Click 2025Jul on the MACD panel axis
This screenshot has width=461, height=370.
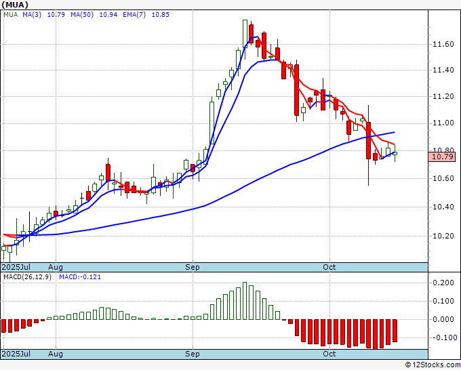pyautogui.click(x=16, y=354)
